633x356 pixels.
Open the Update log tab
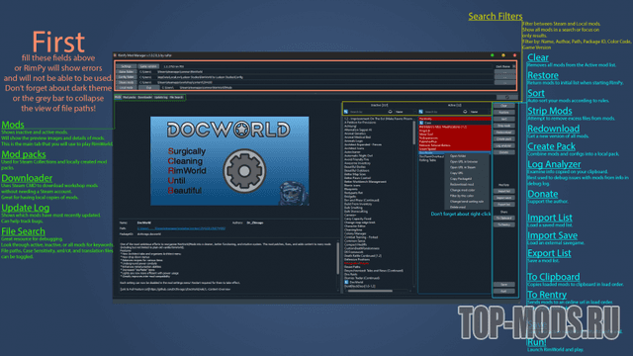tap(160, 97)
